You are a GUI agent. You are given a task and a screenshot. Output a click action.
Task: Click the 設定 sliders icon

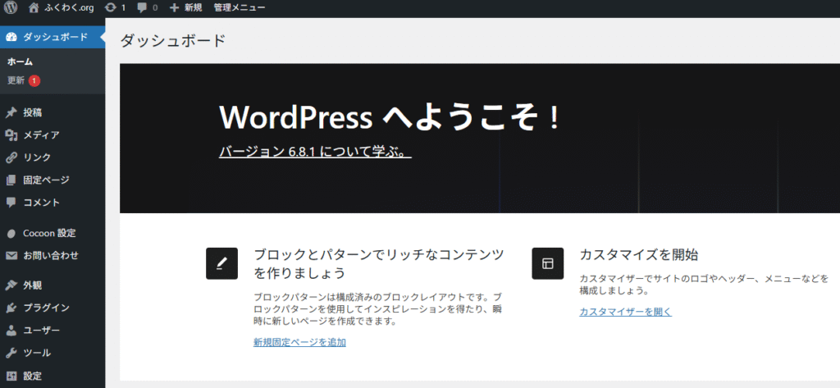point(11,376)
